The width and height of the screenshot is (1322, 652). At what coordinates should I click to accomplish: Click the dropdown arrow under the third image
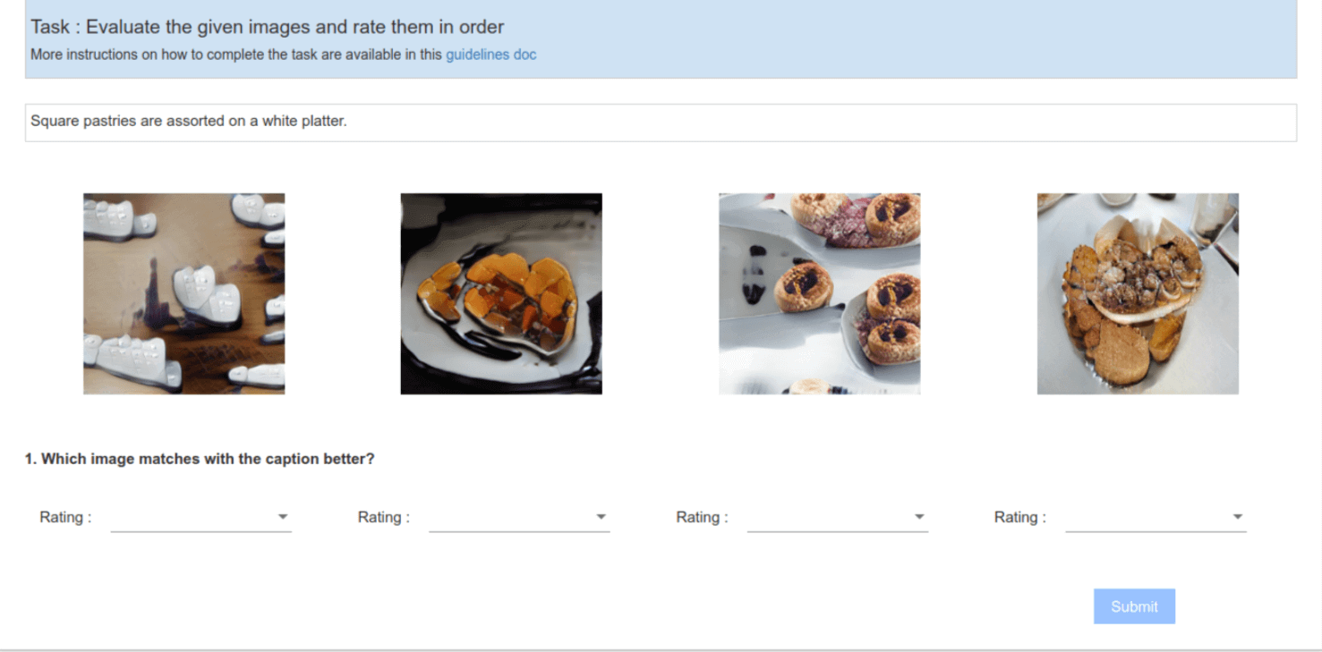tap(919, 517)
